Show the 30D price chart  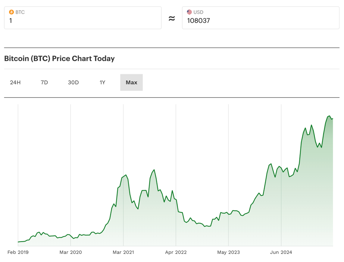tap(73, 82)
